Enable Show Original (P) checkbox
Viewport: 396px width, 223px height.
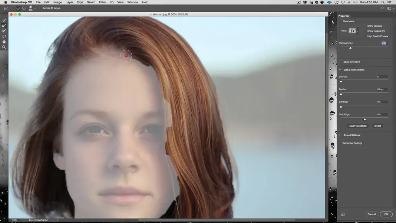365,31
